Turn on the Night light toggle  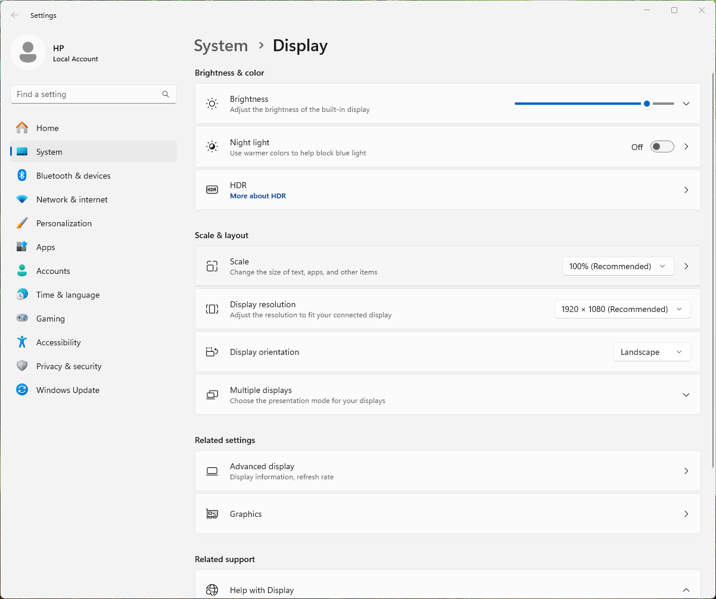[662, 146]
